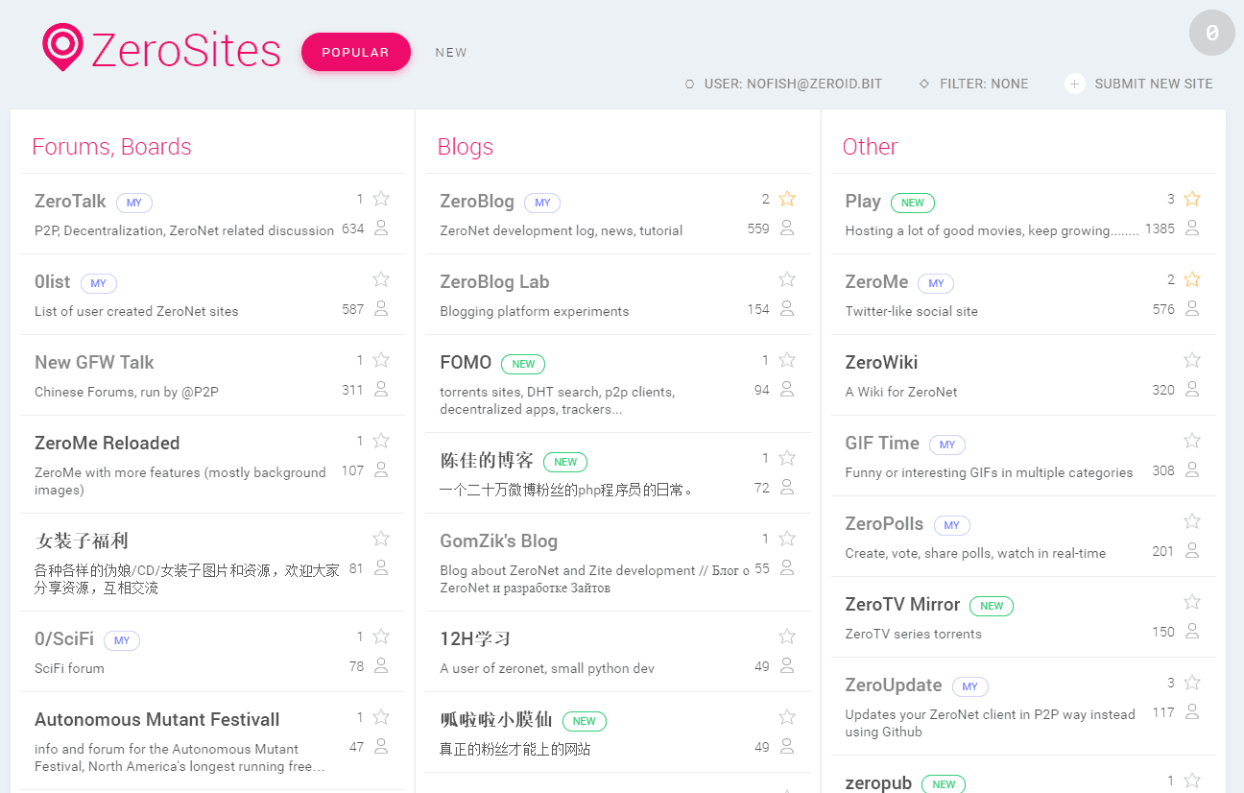The image size is (1244, 793).
Task: Star the ZeroBlog Lab site
Action: [787, 279]
